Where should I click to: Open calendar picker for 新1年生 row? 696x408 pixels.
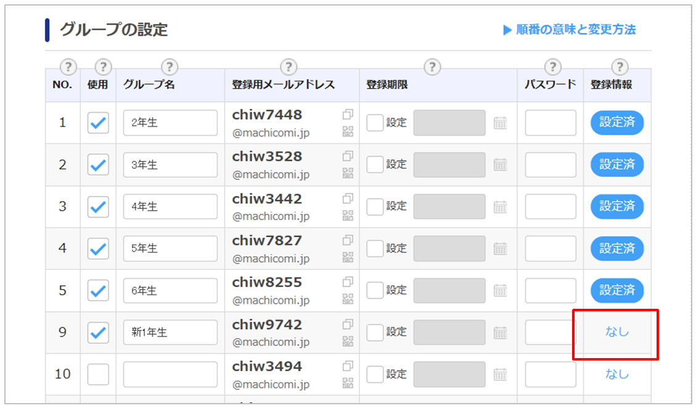pos(500,332)
